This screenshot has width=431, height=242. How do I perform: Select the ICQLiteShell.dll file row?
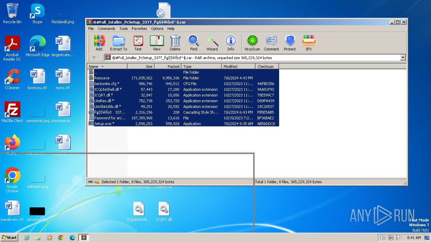point(184,89)
